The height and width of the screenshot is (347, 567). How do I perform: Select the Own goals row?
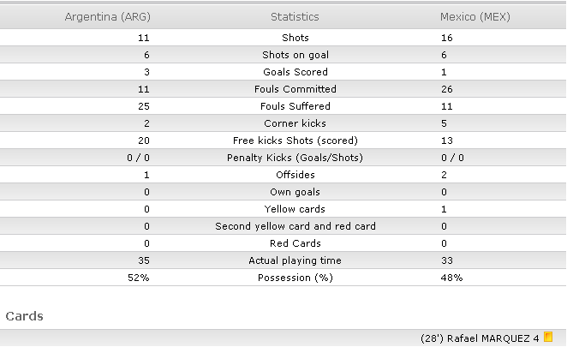point(283,192)
